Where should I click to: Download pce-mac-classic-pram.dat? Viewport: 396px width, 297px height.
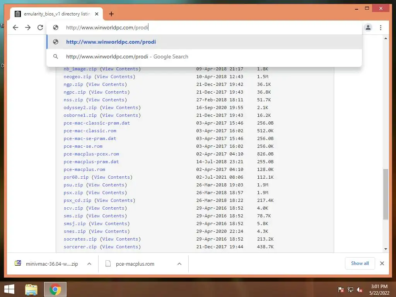97,123
